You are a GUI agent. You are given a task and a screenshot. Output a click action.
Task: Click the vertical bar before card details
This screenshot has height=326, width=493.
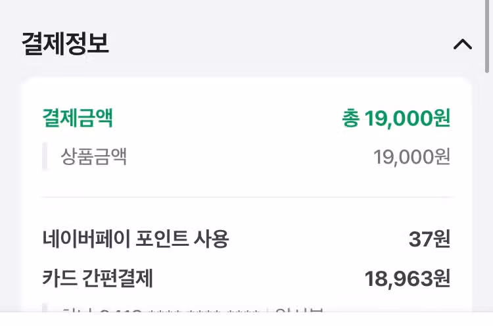tap(45, 308)
